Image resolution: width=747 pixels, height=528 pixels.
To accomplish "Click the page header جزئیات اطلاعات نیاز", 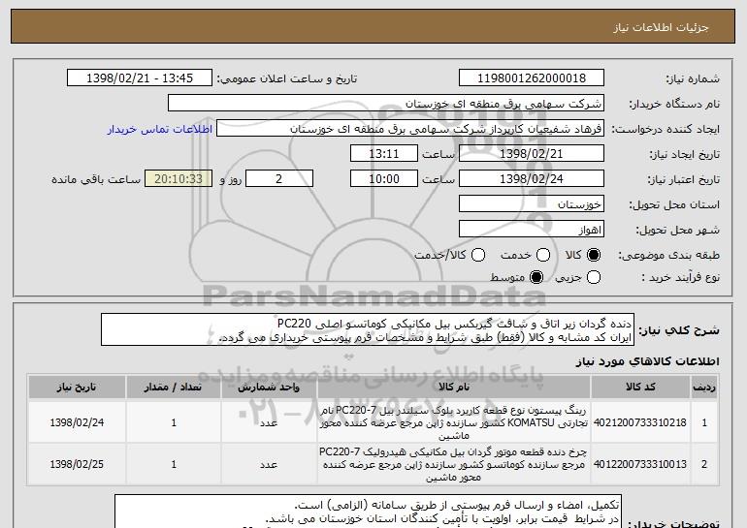I will pyautogui.click(x=661, y=27).
